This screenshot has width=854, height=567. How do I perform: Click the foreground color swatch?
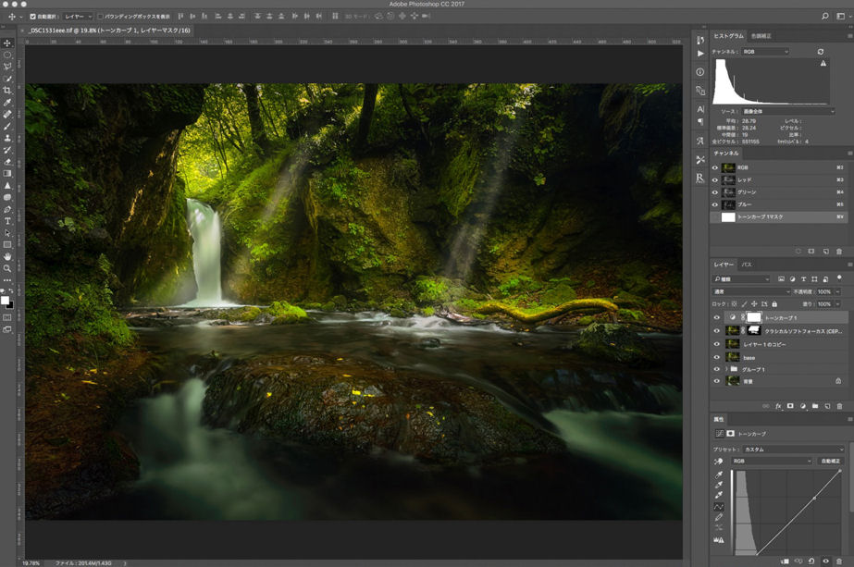click(5, 301)
